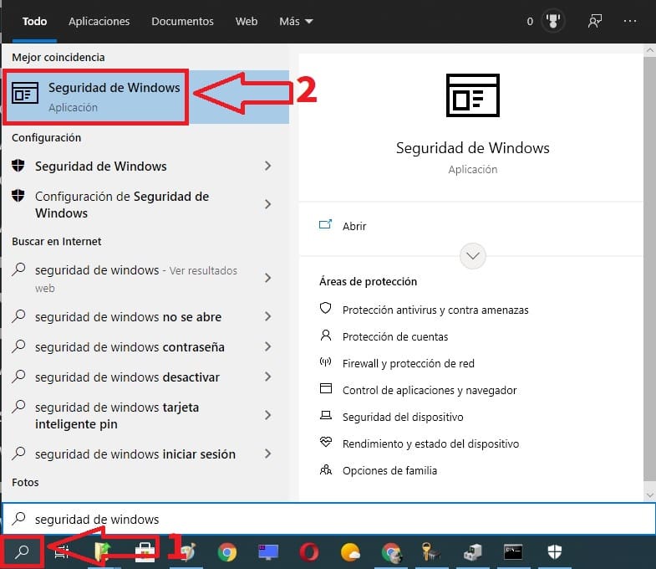Open Command Prompt from the taskbar
Screen dimensions: 656x569
point(513,551)
